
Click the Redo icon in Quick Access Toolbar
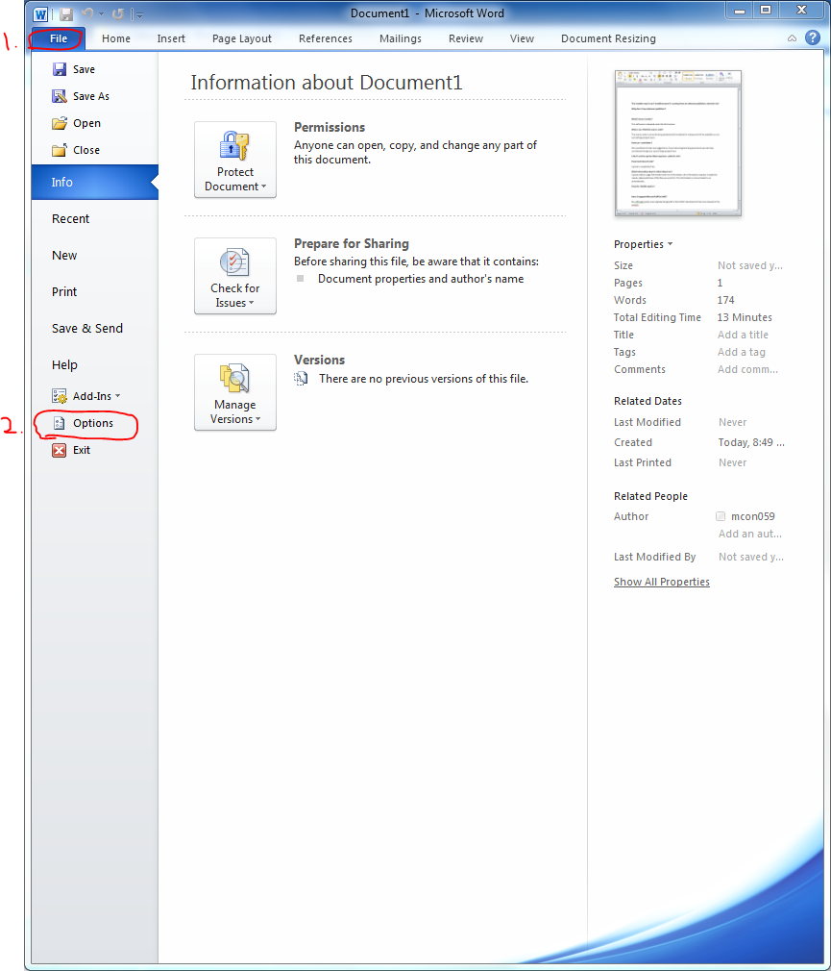click(117, 13)
